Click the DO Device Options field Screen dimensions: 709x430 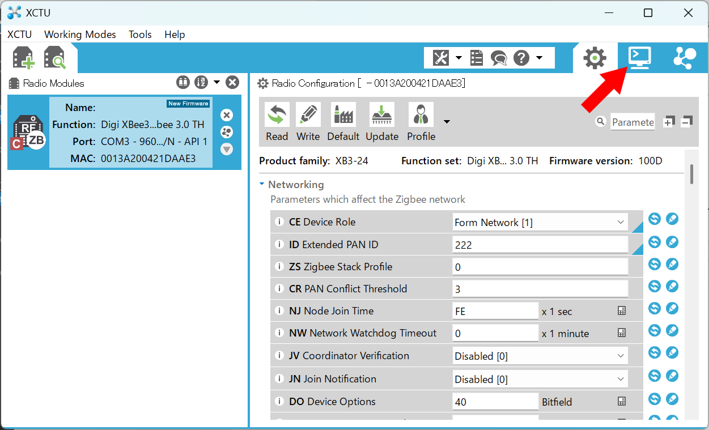pos(495,402)
